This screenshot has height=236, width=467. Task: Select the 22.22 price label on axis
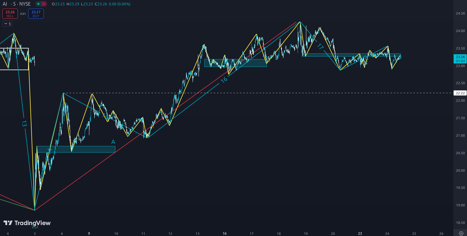[460, 93]
